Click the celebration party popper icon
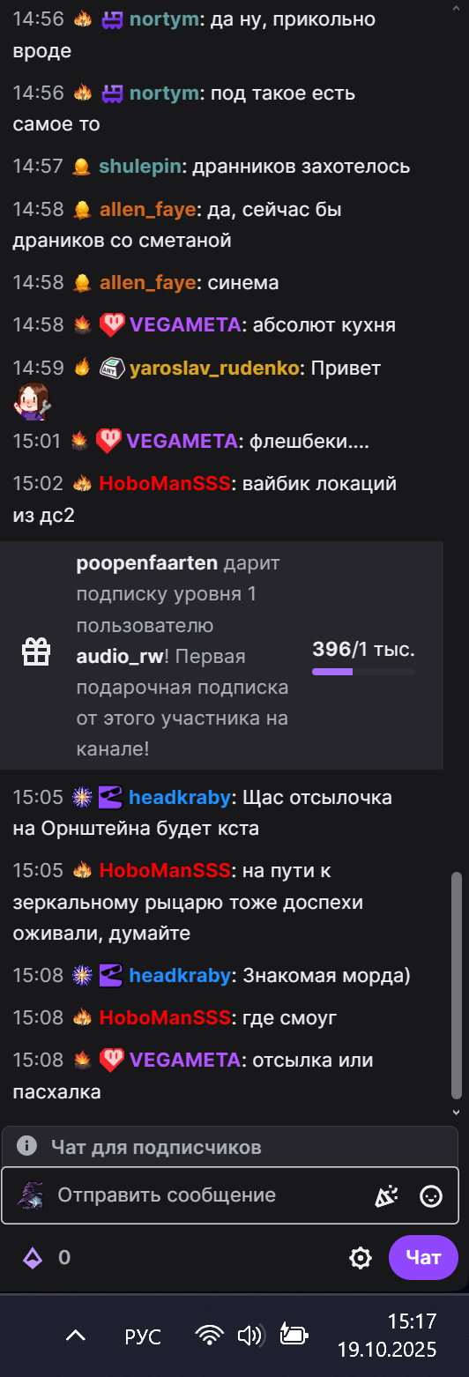 point(386,1195)
